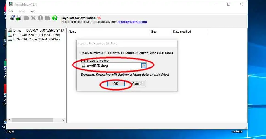
Task: Follow the acutesystems.com link
Action: pos(132,22)
